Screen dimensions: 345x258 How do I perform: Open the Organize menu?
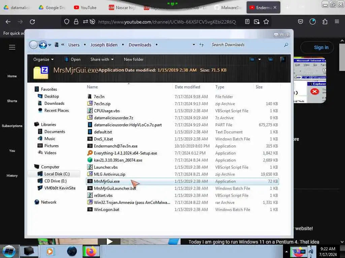pyautogui.click(x=43, y=59)
